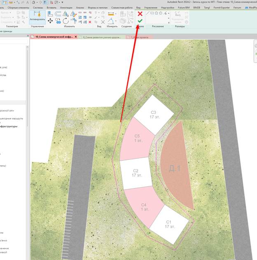Select the Move tool with four arrows
The width and height of the screenshot is (257, 260).
[50, 21]
